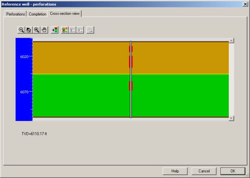This screenshot has width=250, height=178.
Task: Click the red perforation in green layer
Action: click(131, 86)
